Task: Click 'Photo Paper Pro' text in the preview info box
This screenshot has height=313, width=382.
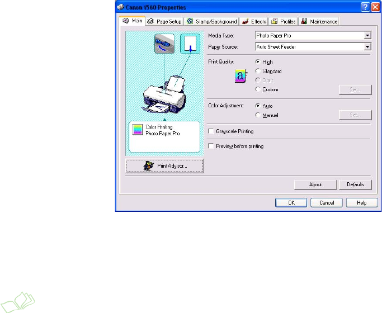Action: [163, 134]
